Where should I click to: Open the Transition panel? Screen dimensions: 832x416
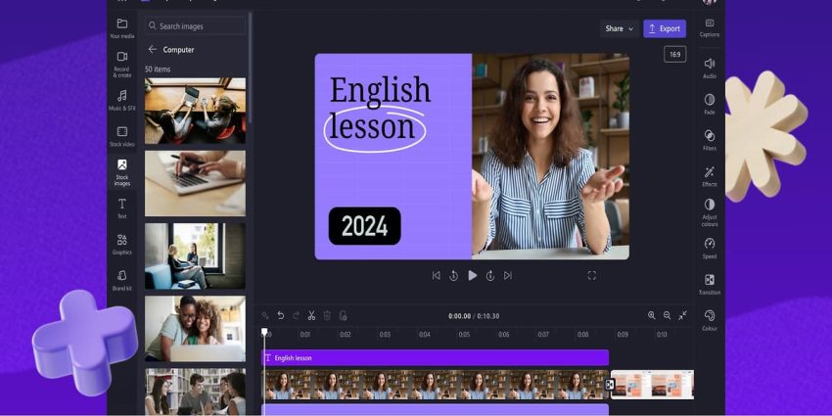click(710, 285)
